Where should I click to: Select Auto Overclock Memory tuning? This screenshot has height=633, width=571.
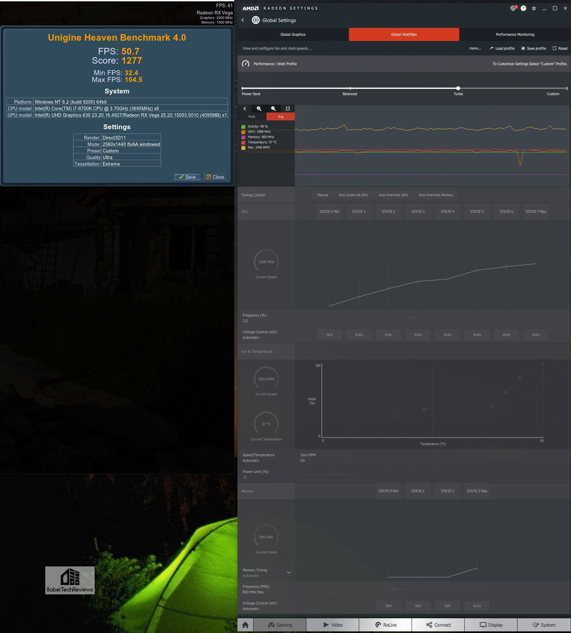coord(436,195)
